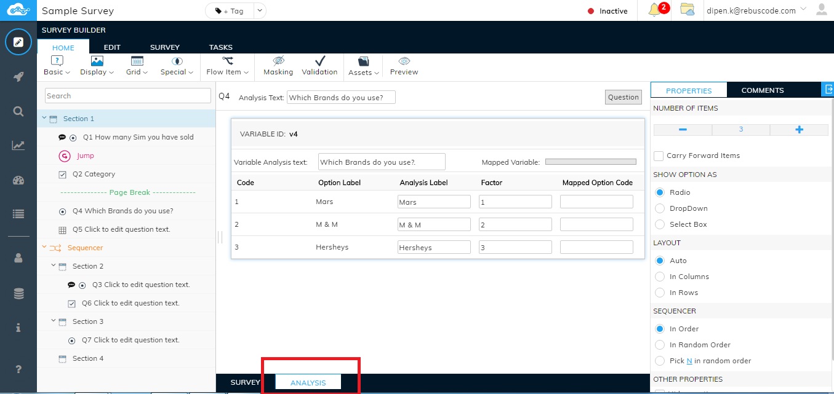Click the cloud logo at top left
Screen dimensions: 834x394
click(x=18, y=10)
